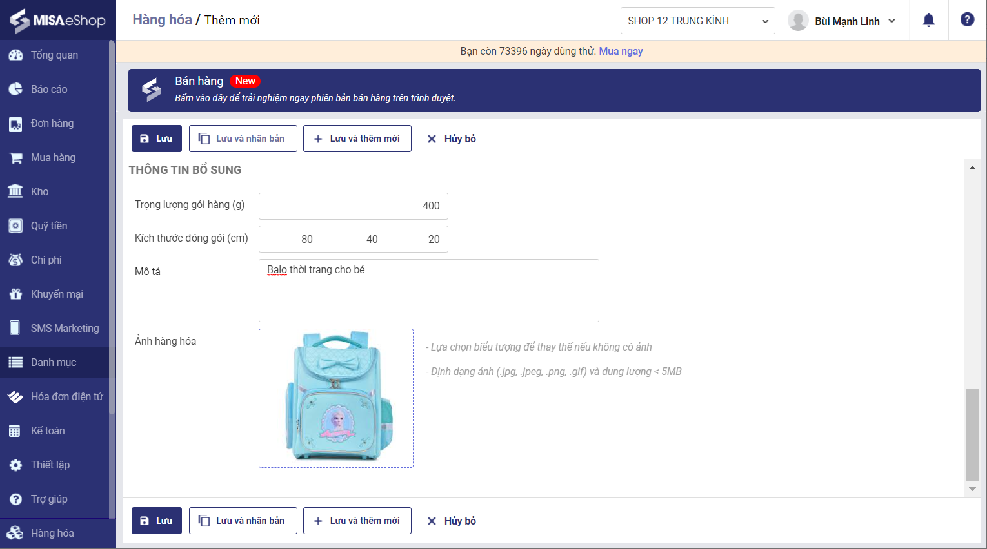Click bottom Lưu và nhân bản button
Screen dimensions: 987x549
coord(243,521)
